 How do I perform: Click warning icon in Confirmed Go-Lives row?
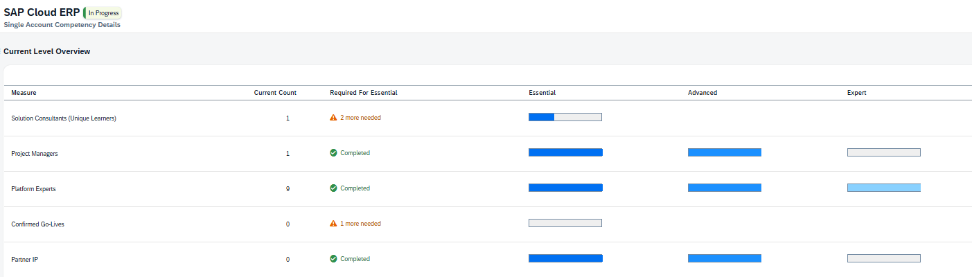coord(333,224)
